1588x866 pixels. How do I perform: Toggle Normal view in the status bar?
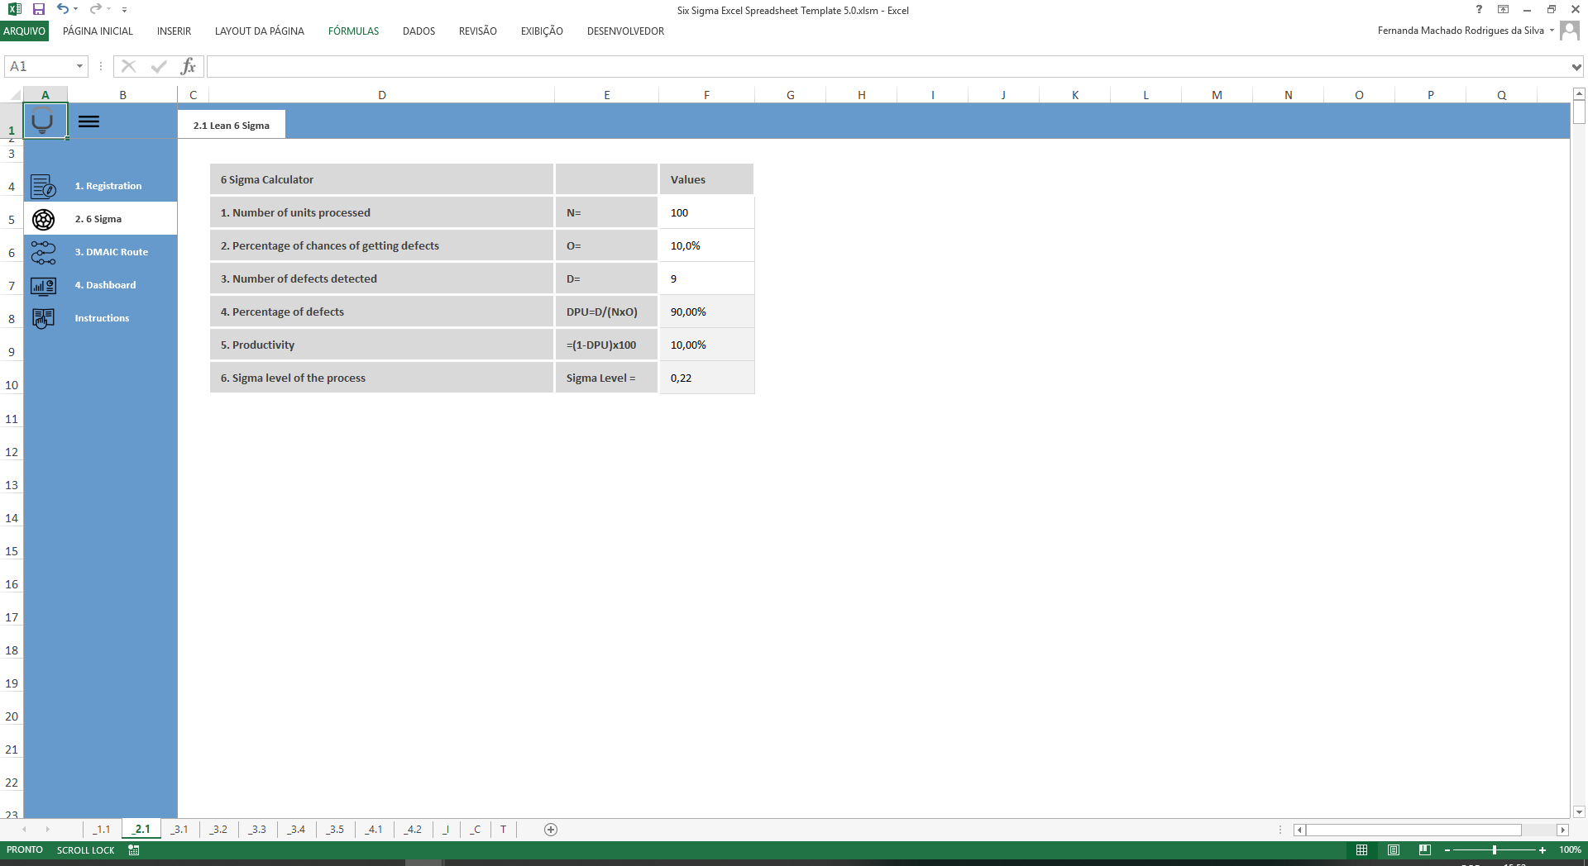(1363, 849)
